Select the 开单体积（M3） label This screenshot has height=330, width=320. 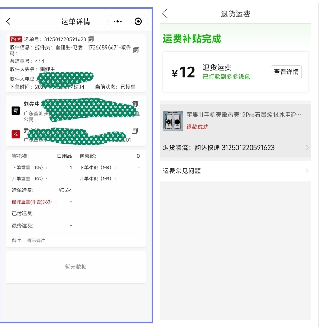98,179
